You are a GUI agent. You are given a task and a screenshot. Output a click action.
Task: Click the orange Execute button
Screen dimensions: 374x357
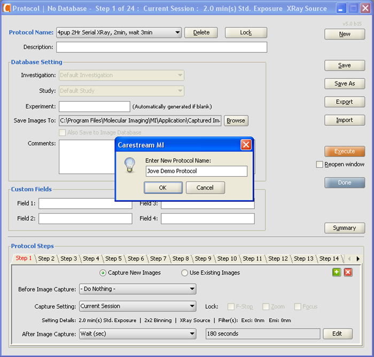(x=345, y=151)
